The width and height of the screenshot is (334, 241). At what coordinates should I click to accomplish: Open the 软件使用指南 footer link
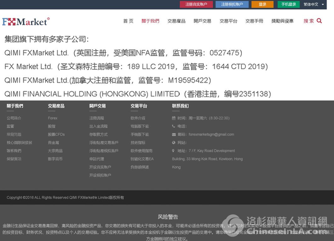pyautogui.click(x=141, y=151)
